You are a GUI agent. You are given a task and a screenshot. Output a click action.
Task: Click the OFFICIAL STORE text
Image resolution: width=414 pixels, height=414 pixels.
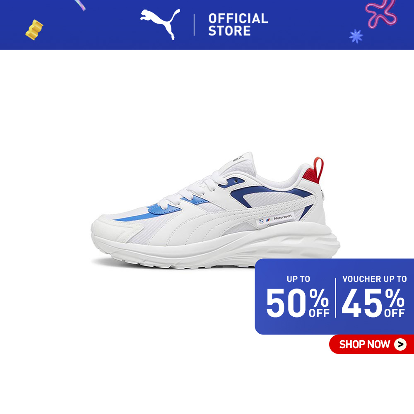pos(238,24)
